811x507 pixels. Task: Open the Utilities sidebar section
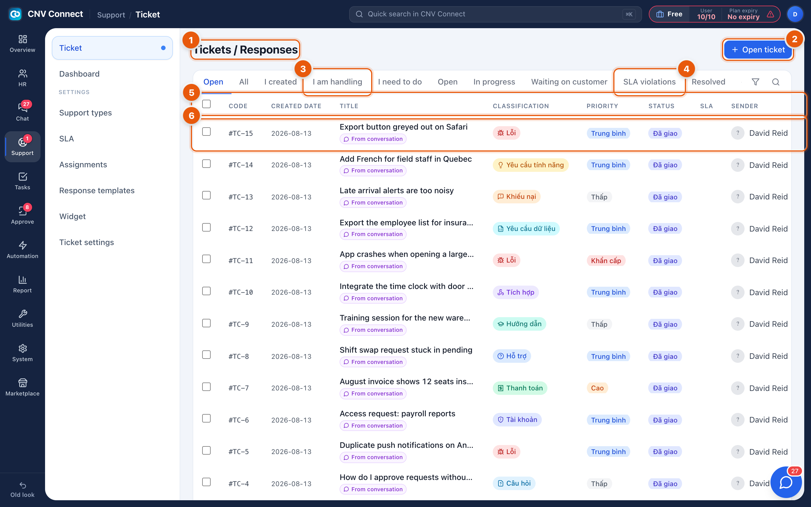tap(23, 319)
